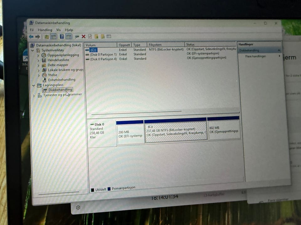Screen dimensions: 301x225
Task: Select Enhetsbehandling in the tree
Action: click(62, 80)
